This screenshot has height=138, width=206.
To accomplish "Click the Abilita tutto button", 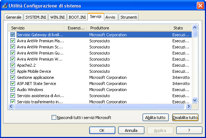I will (x=155, y=117).
